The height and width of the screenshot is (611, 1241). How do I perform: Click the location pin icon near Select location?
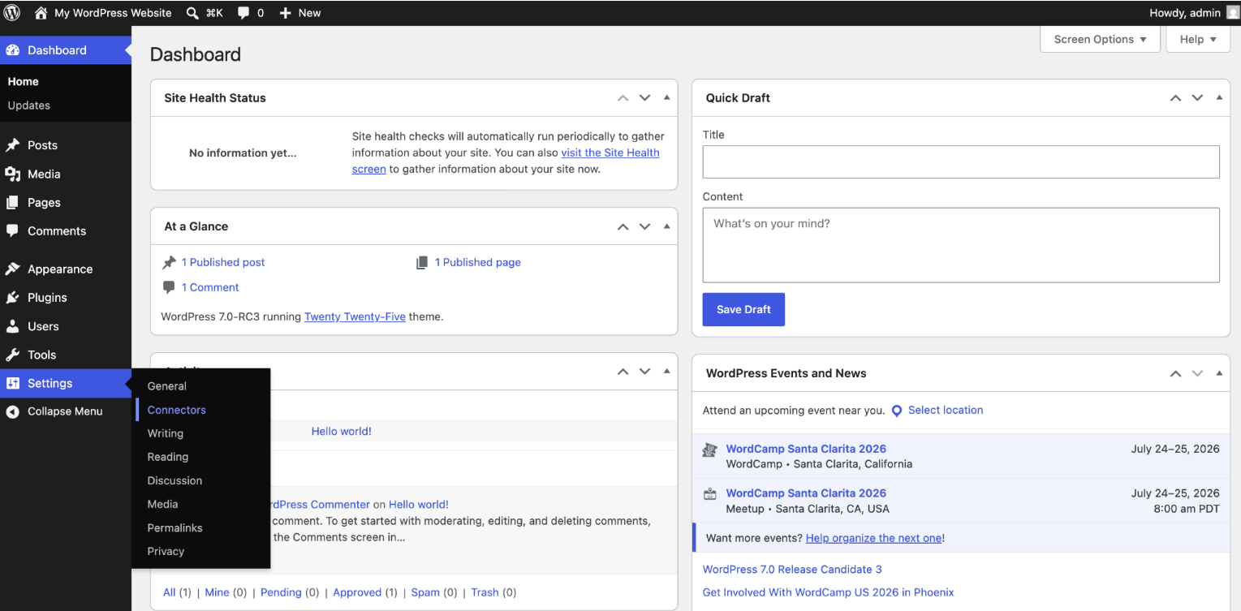[x=897, y=411]
